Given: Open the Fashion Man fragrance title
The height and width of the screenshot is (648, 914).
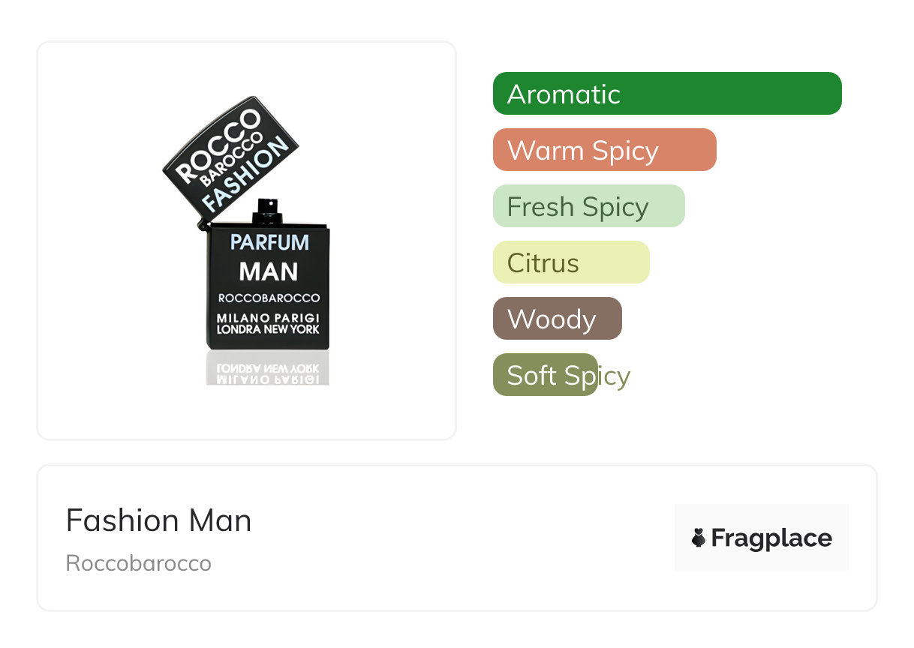Looking at the screenshot, I should [x=158, y=520].
